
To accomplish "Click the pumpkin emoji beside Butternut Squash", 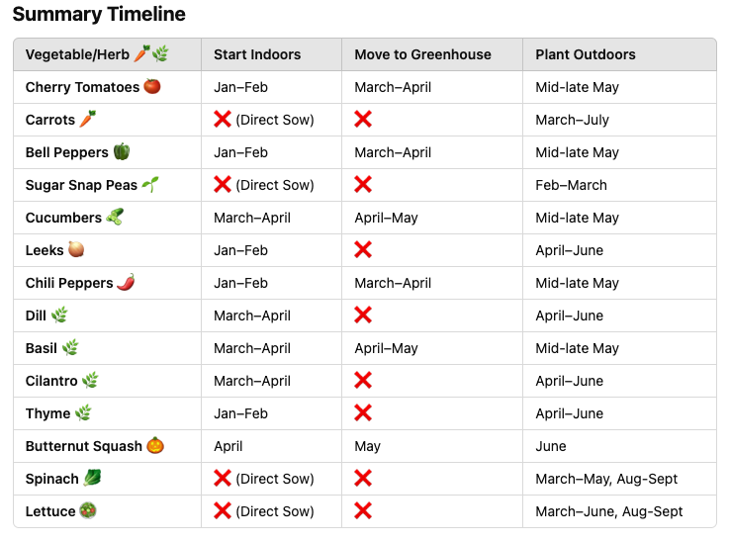I will 155,446.
